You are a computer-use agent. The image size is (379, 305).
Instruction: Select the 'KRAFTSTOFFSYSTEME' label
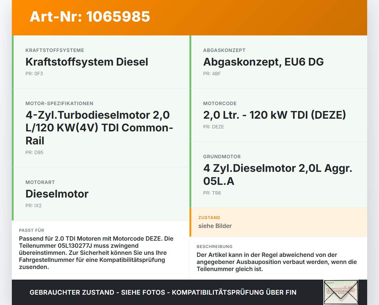click(55, 50)
